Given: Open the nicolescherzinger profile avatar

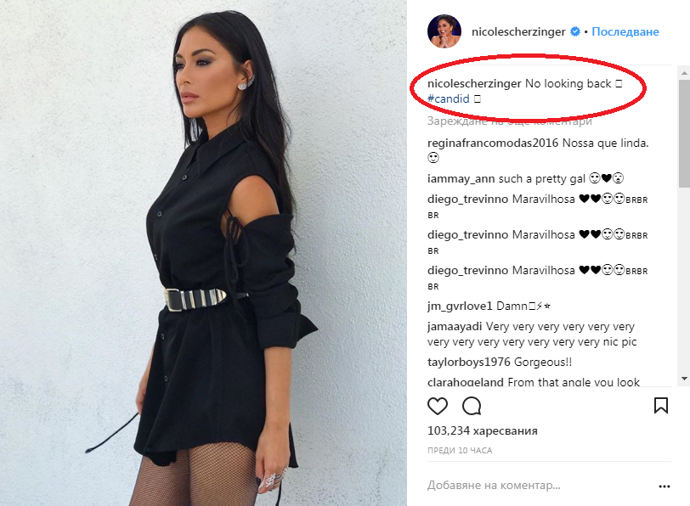Looking at the screenshot, I should 444,31.
